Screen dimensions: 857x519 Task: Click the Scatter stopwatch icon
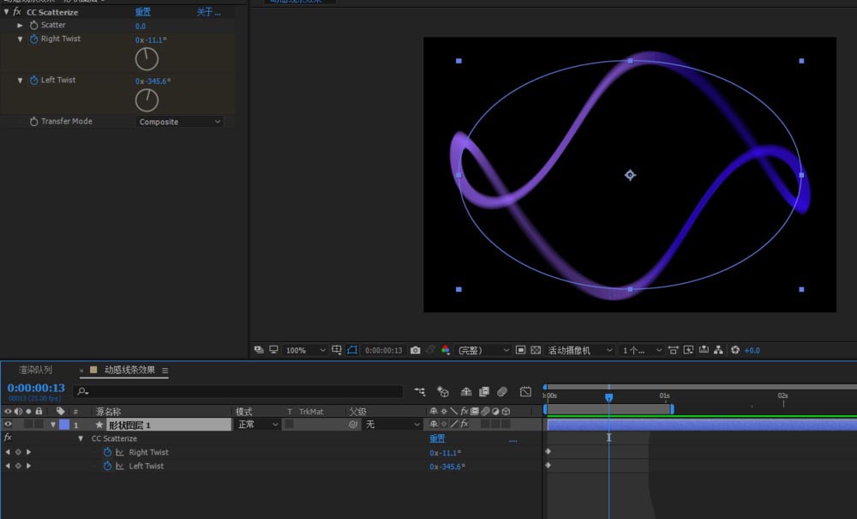34,26
